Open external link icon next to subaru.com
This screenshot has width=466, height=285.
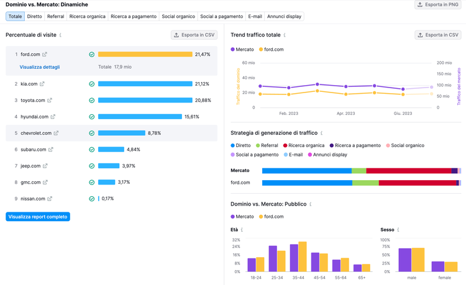click(x=50, y=149)
